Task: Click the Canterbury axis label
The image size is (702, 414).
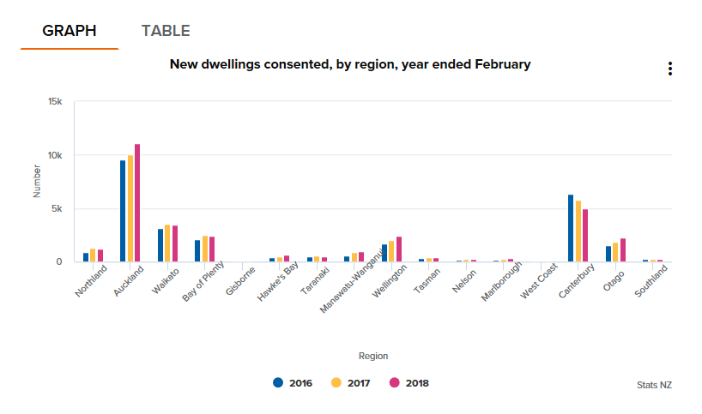Action: pos(577,282)
